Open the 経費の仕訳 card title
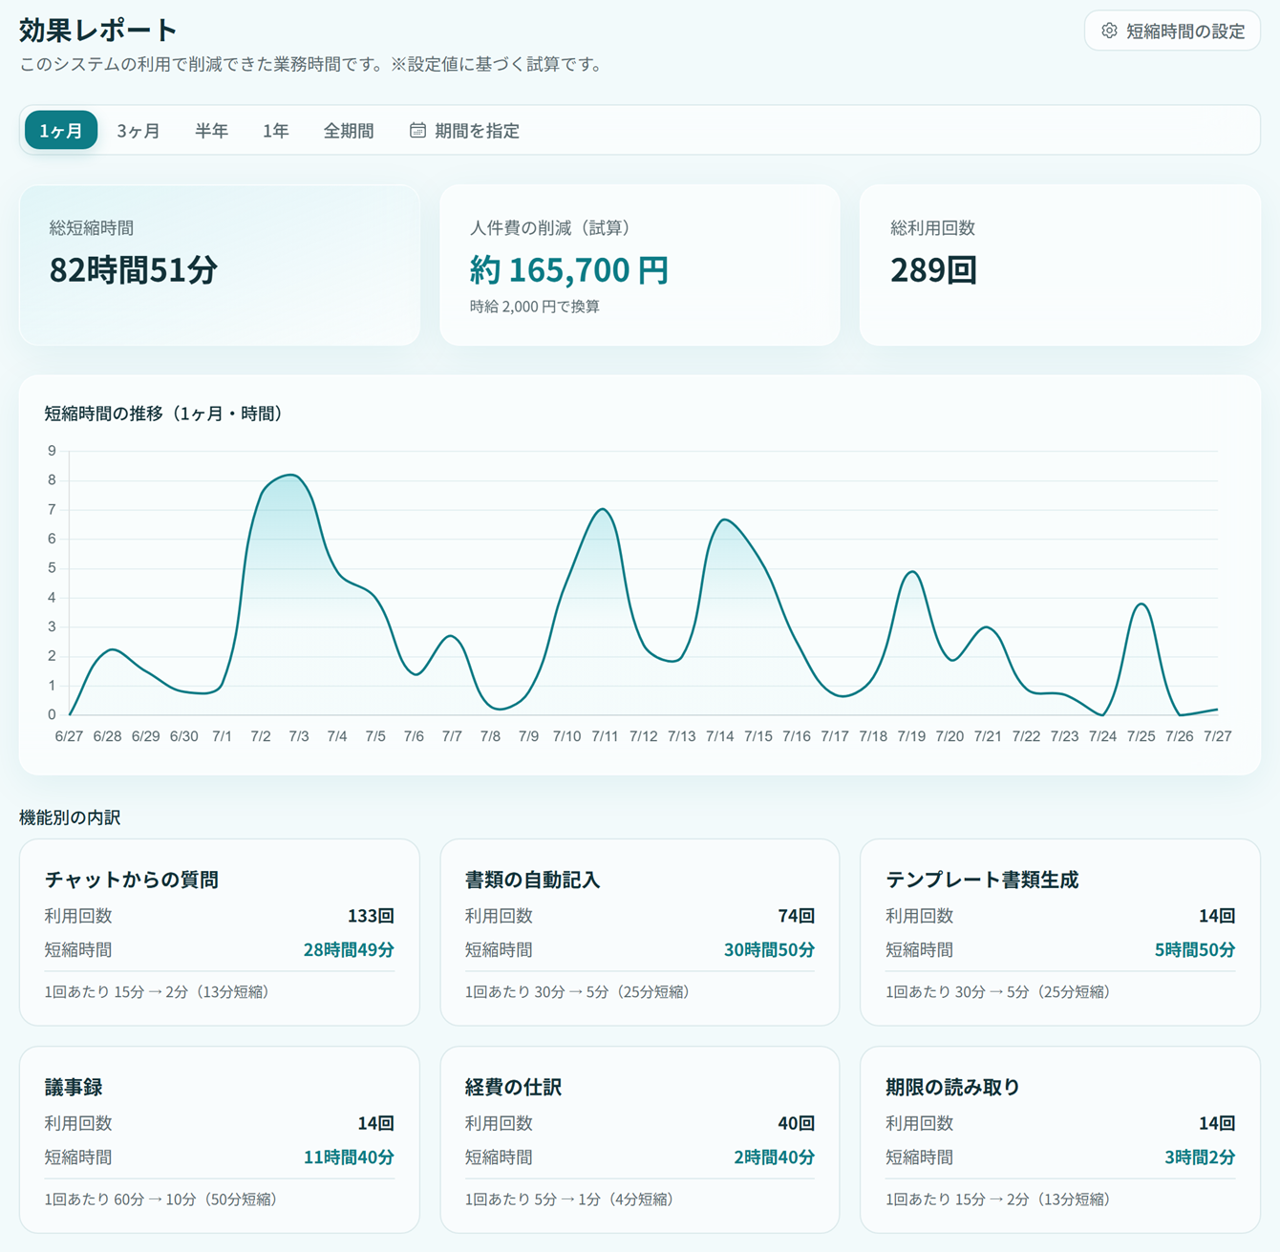This screenshot has height=1252, width=1280. click(513, 1087)
